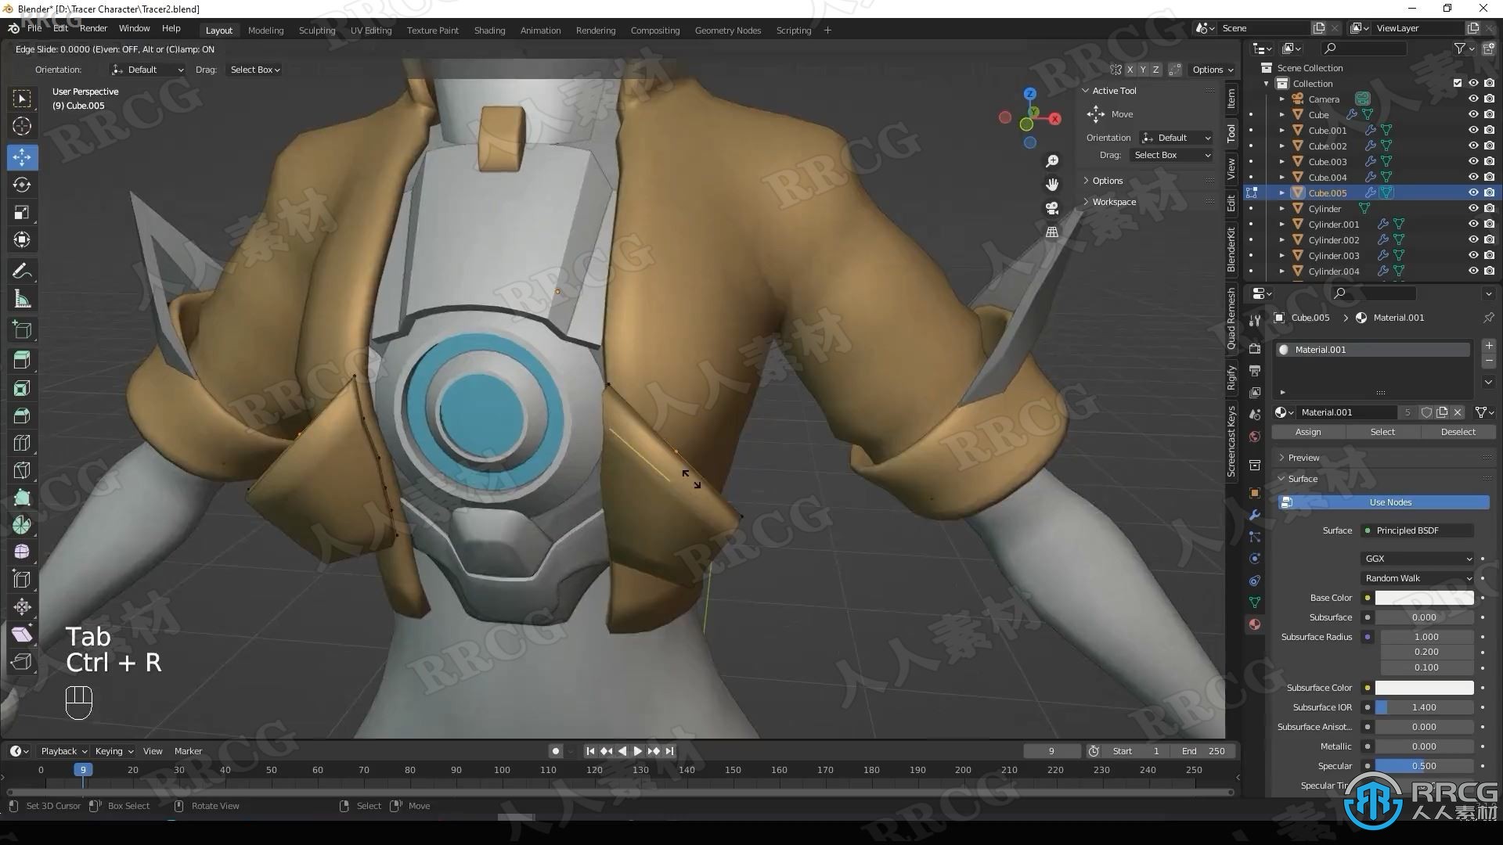
Task: Open the Modifiers wrench properties tab
Action: [1255, 515]
